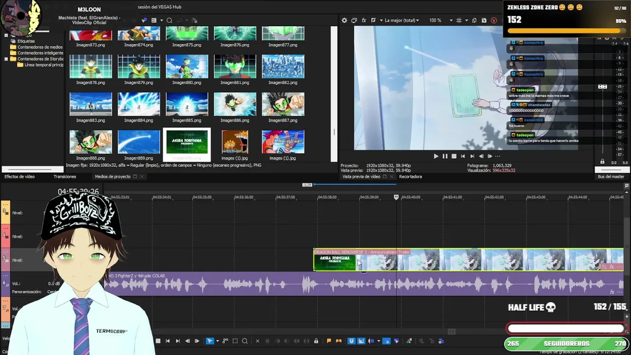
Task: Open the media search magnifier icon
Action: (169, 20)
